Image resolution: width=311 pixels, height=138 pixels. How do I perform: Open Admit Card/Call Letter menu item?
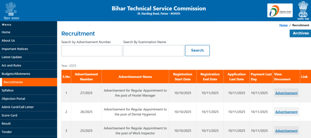pyautogui.click(x=18, y=107)
